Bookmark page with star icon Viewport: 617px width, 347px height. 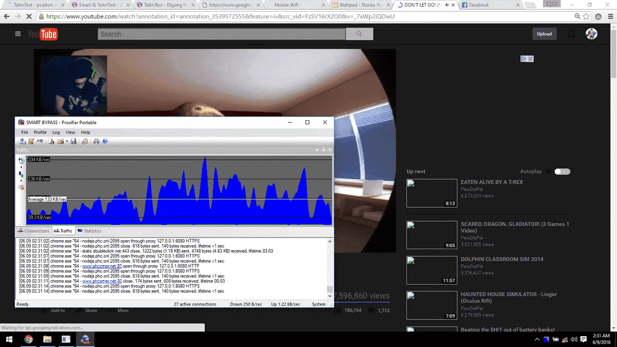(586, 16)
